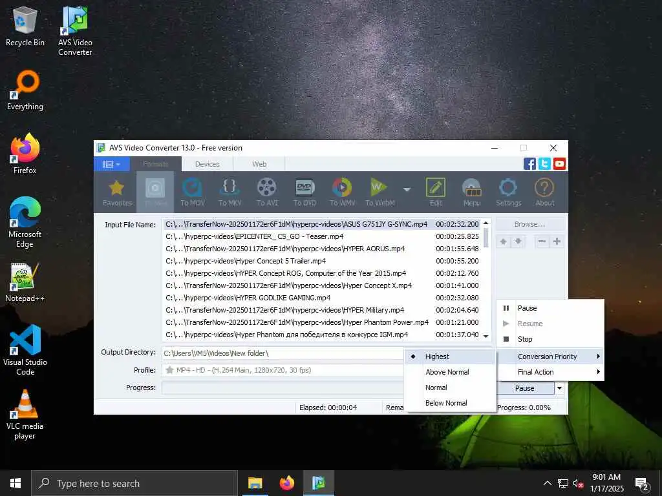Select HYPER AORUS.mp4 file row

[322, 249]
